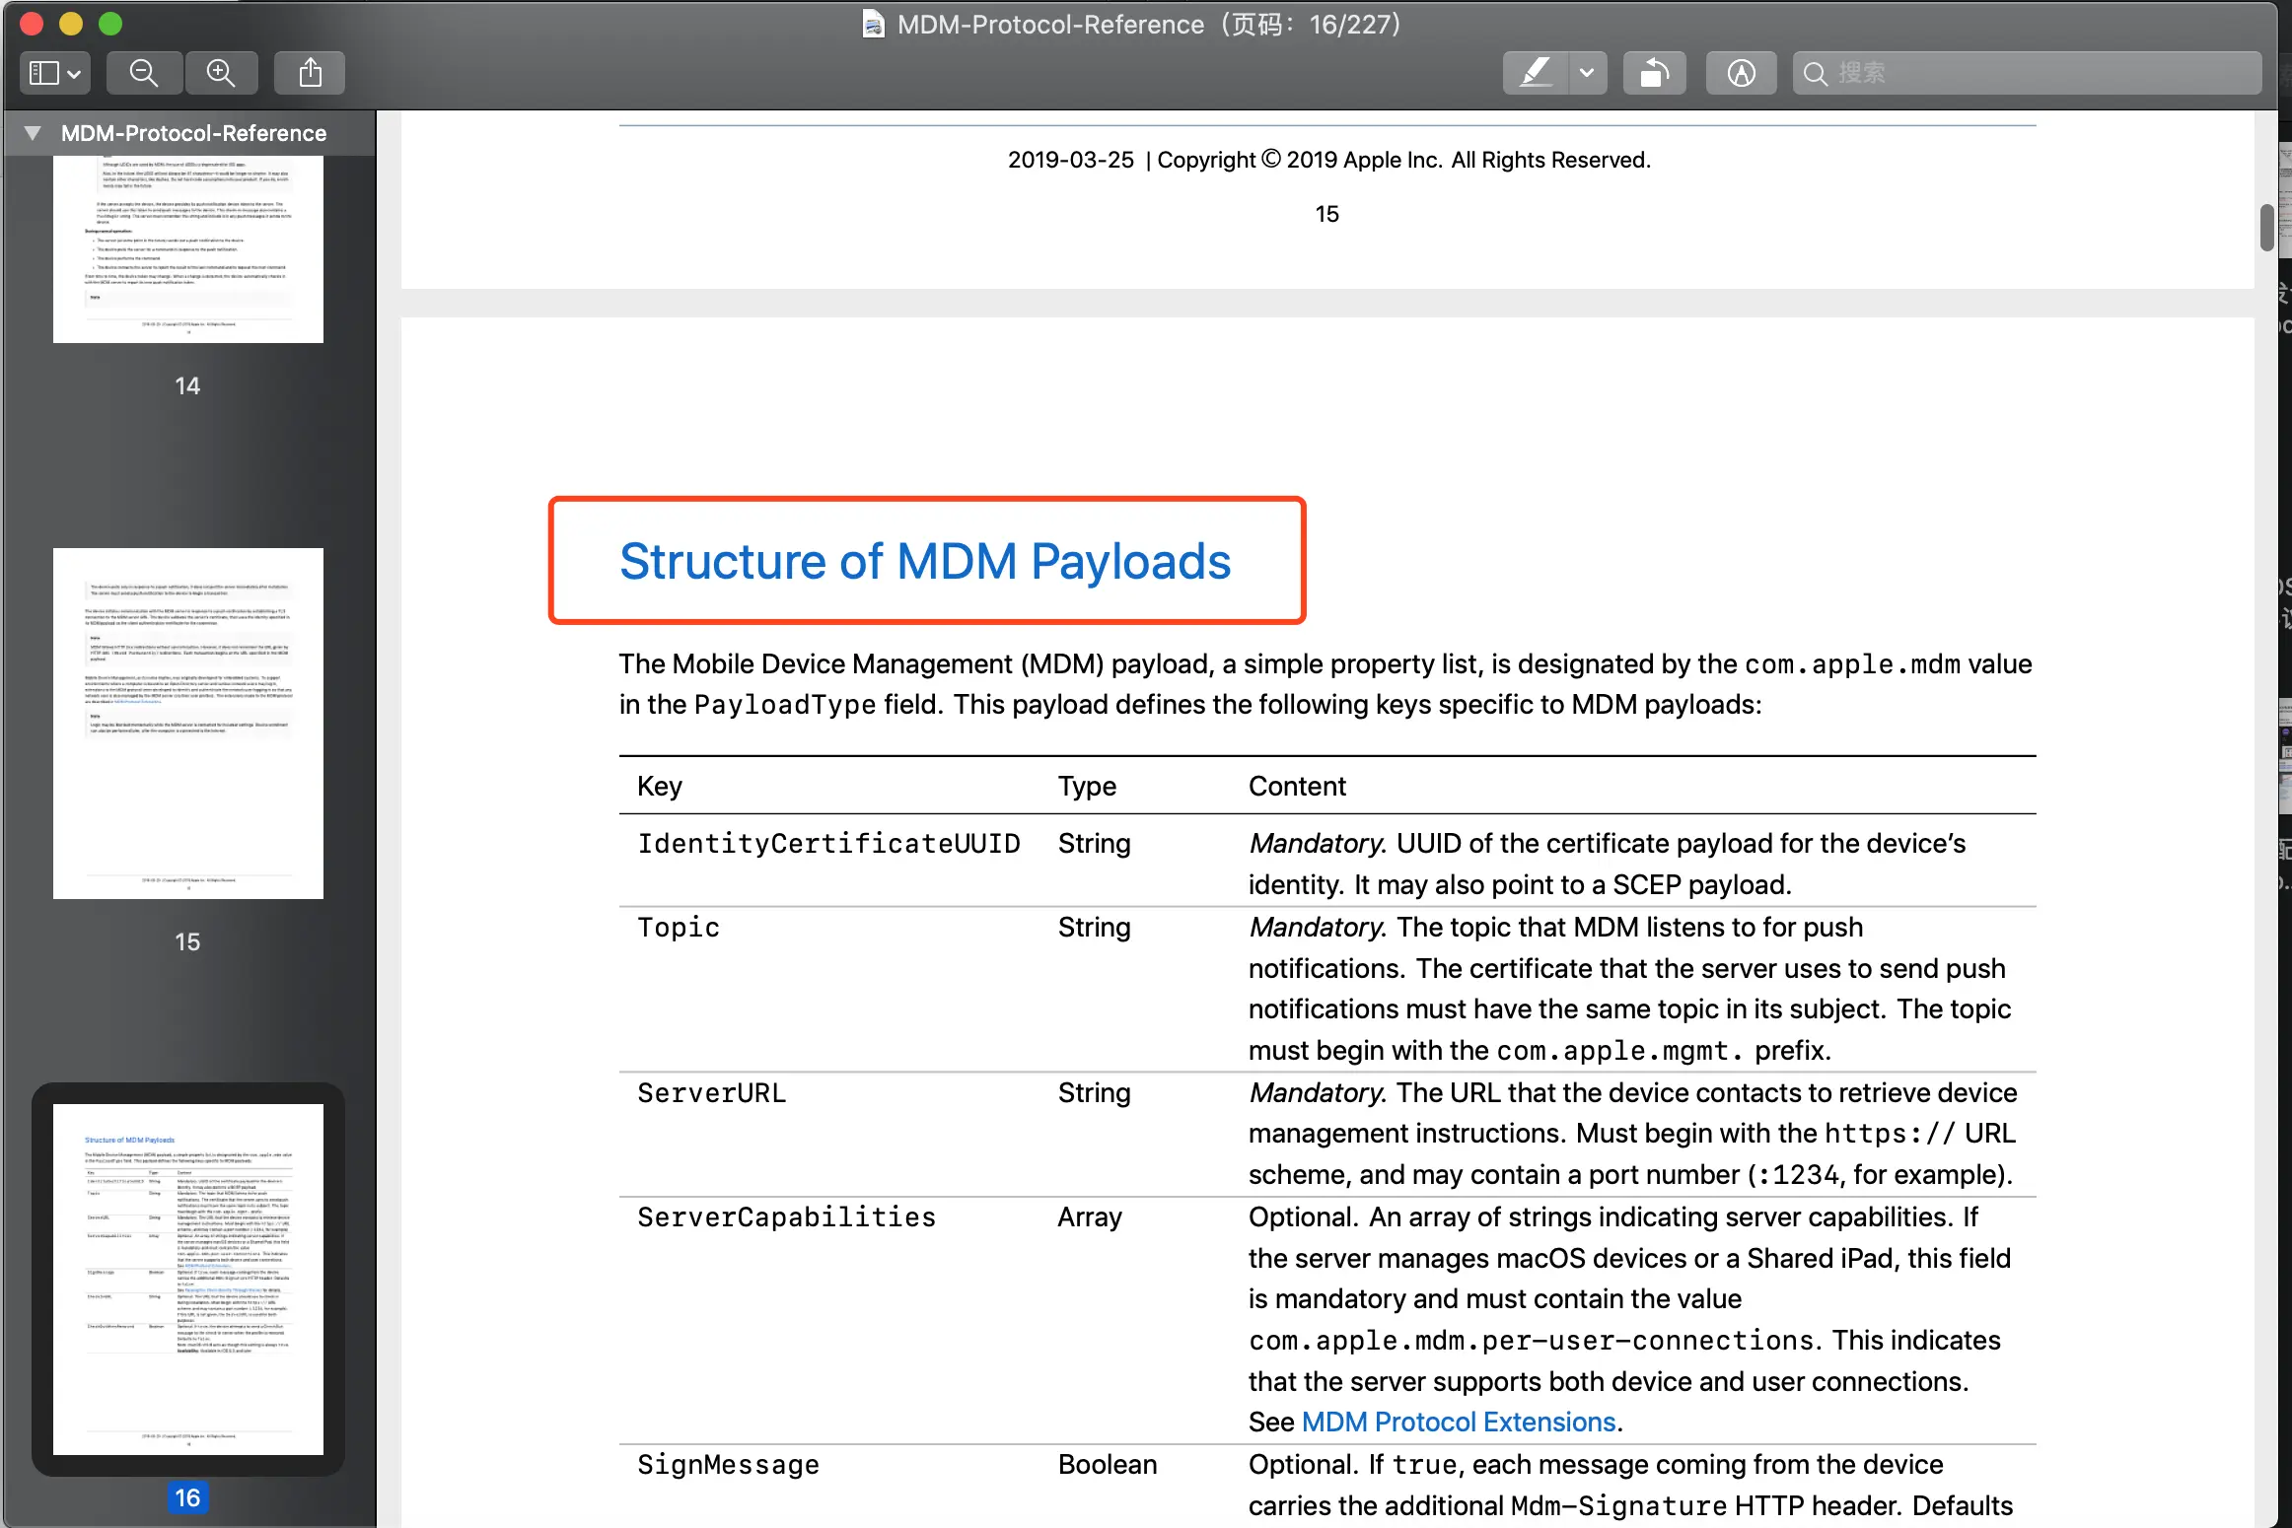Click the PDF document icon in title
The width and height of the screenshot is (2292, 1528).
tap(873, 24)
